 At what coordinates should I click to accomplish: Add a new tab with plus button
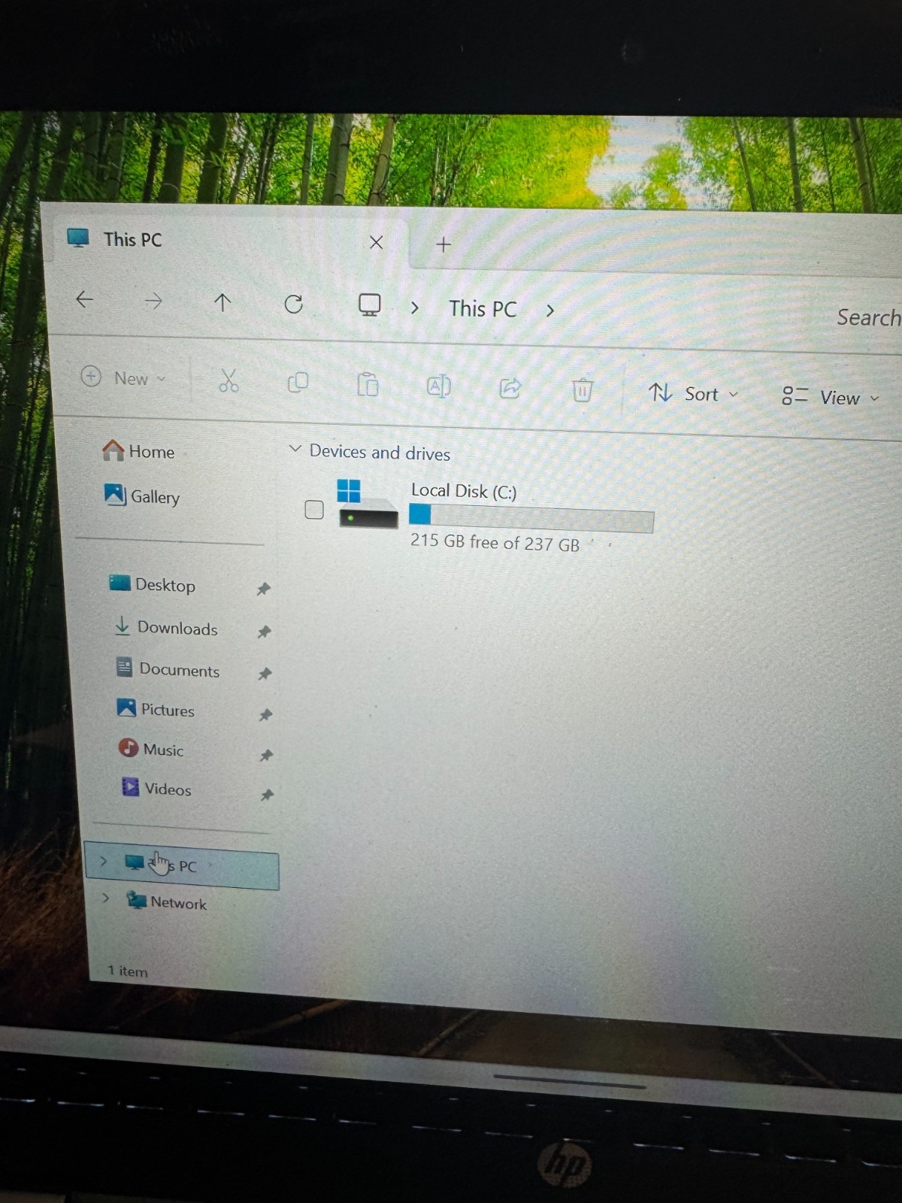(x=443, y=244)
